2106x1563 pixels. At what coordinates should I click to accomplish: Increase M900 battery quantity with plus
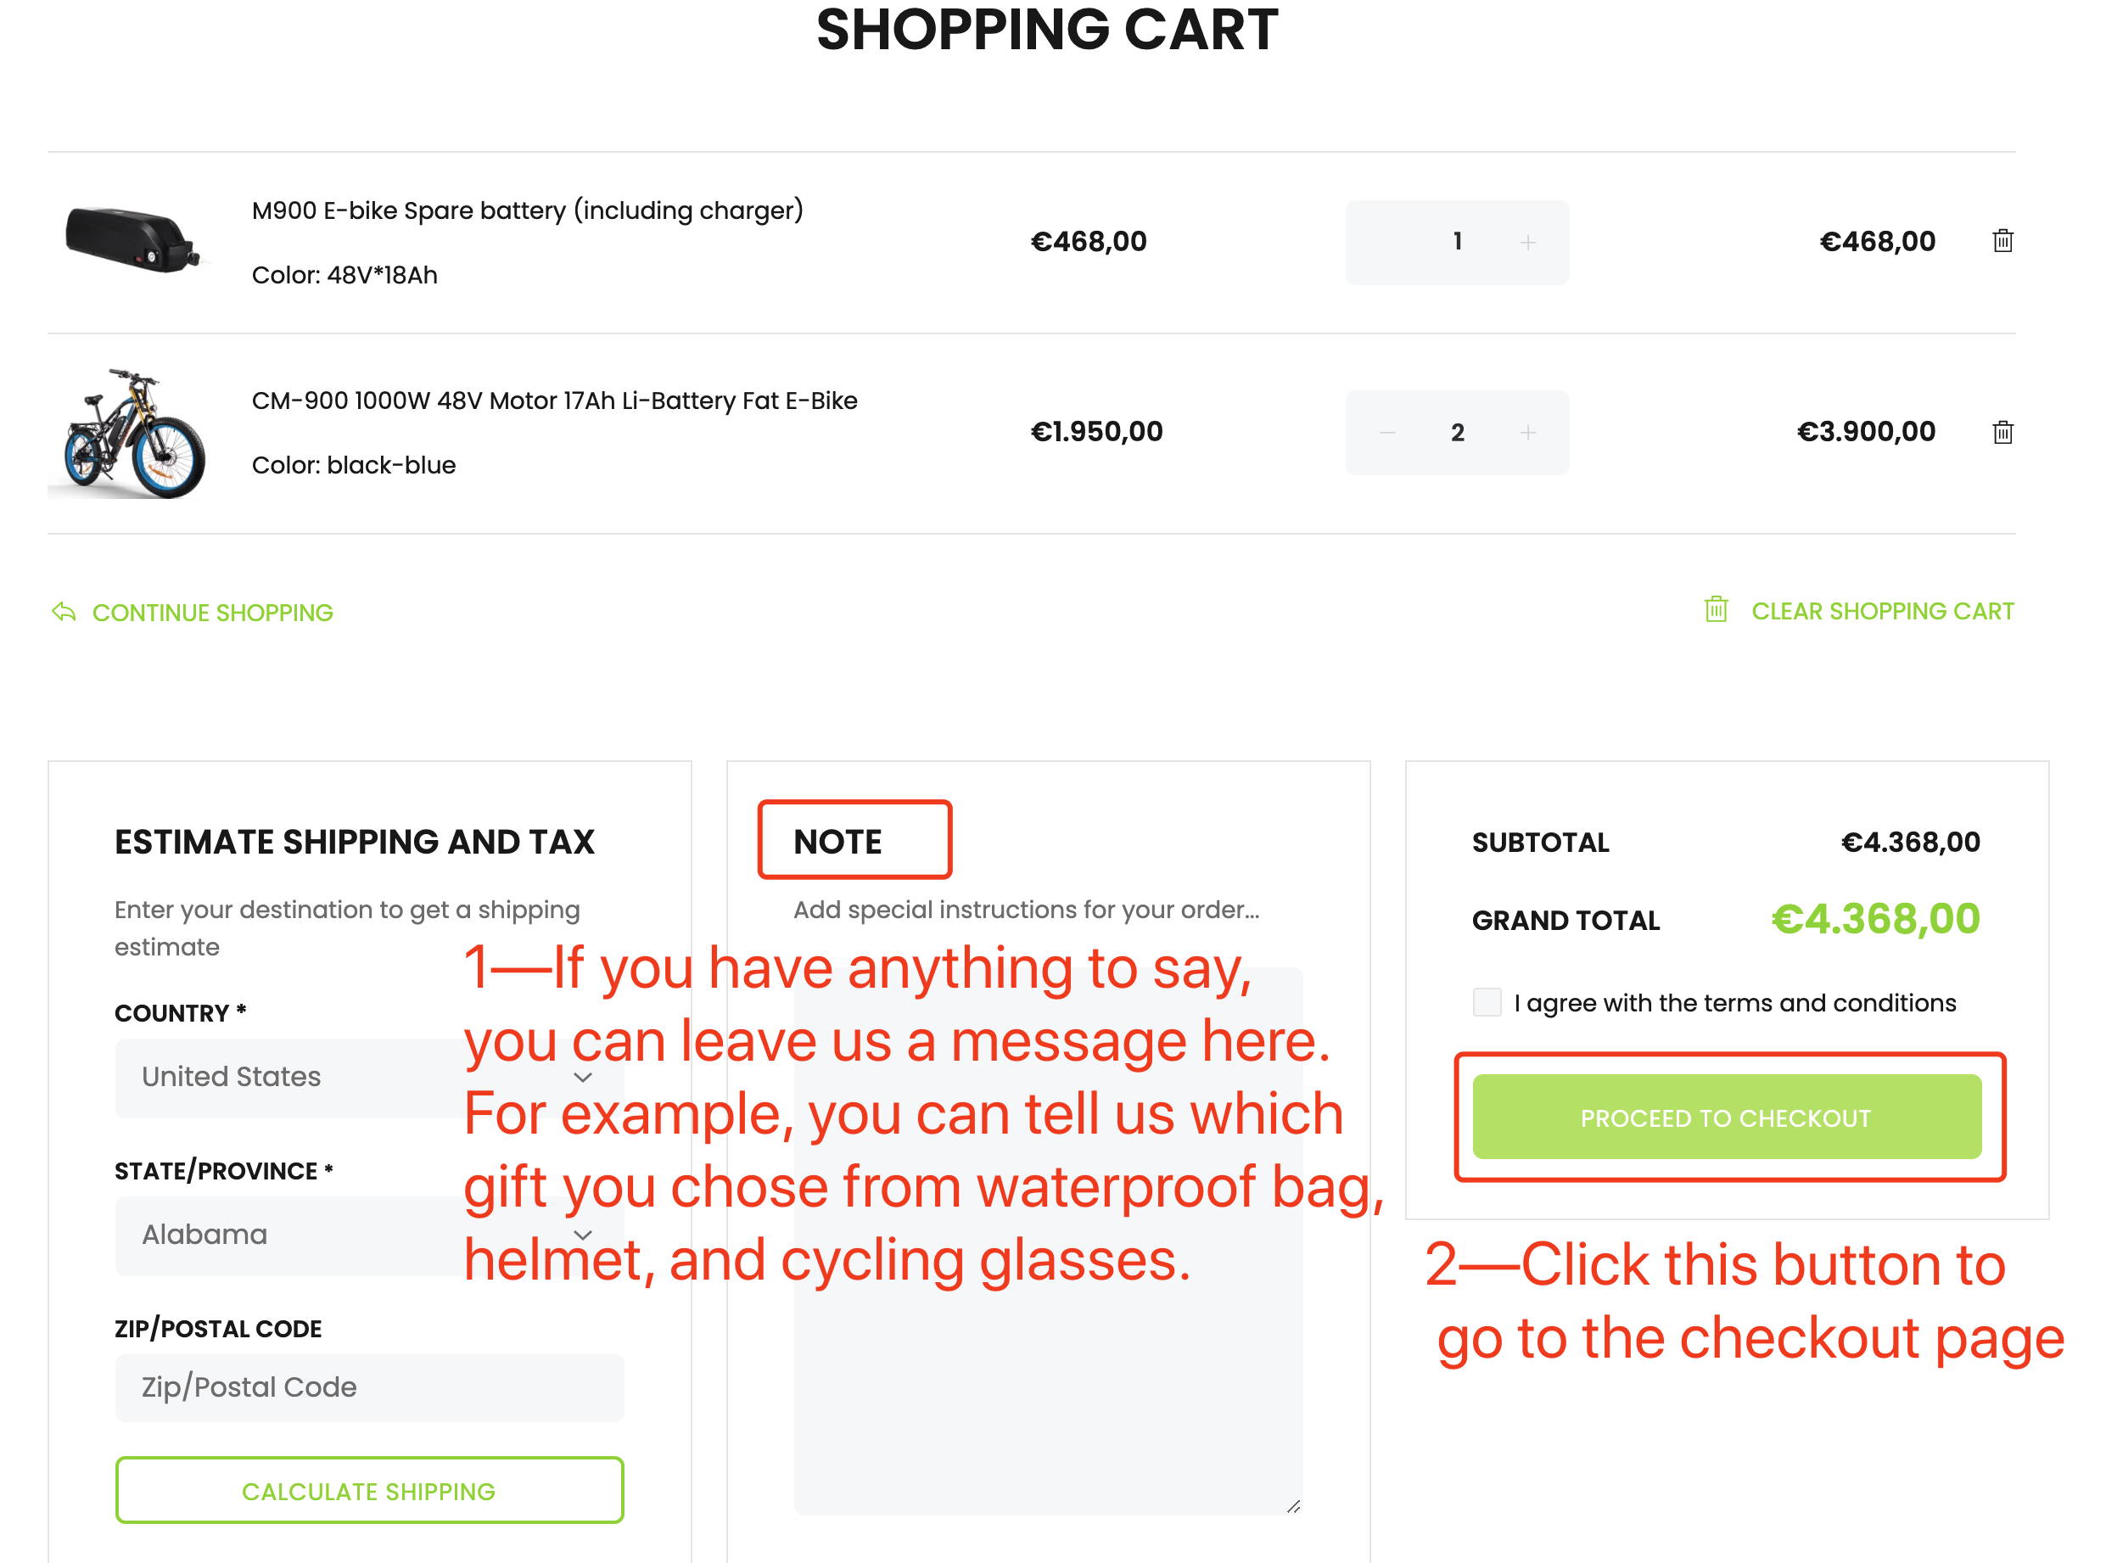[x=1528, y=242]
